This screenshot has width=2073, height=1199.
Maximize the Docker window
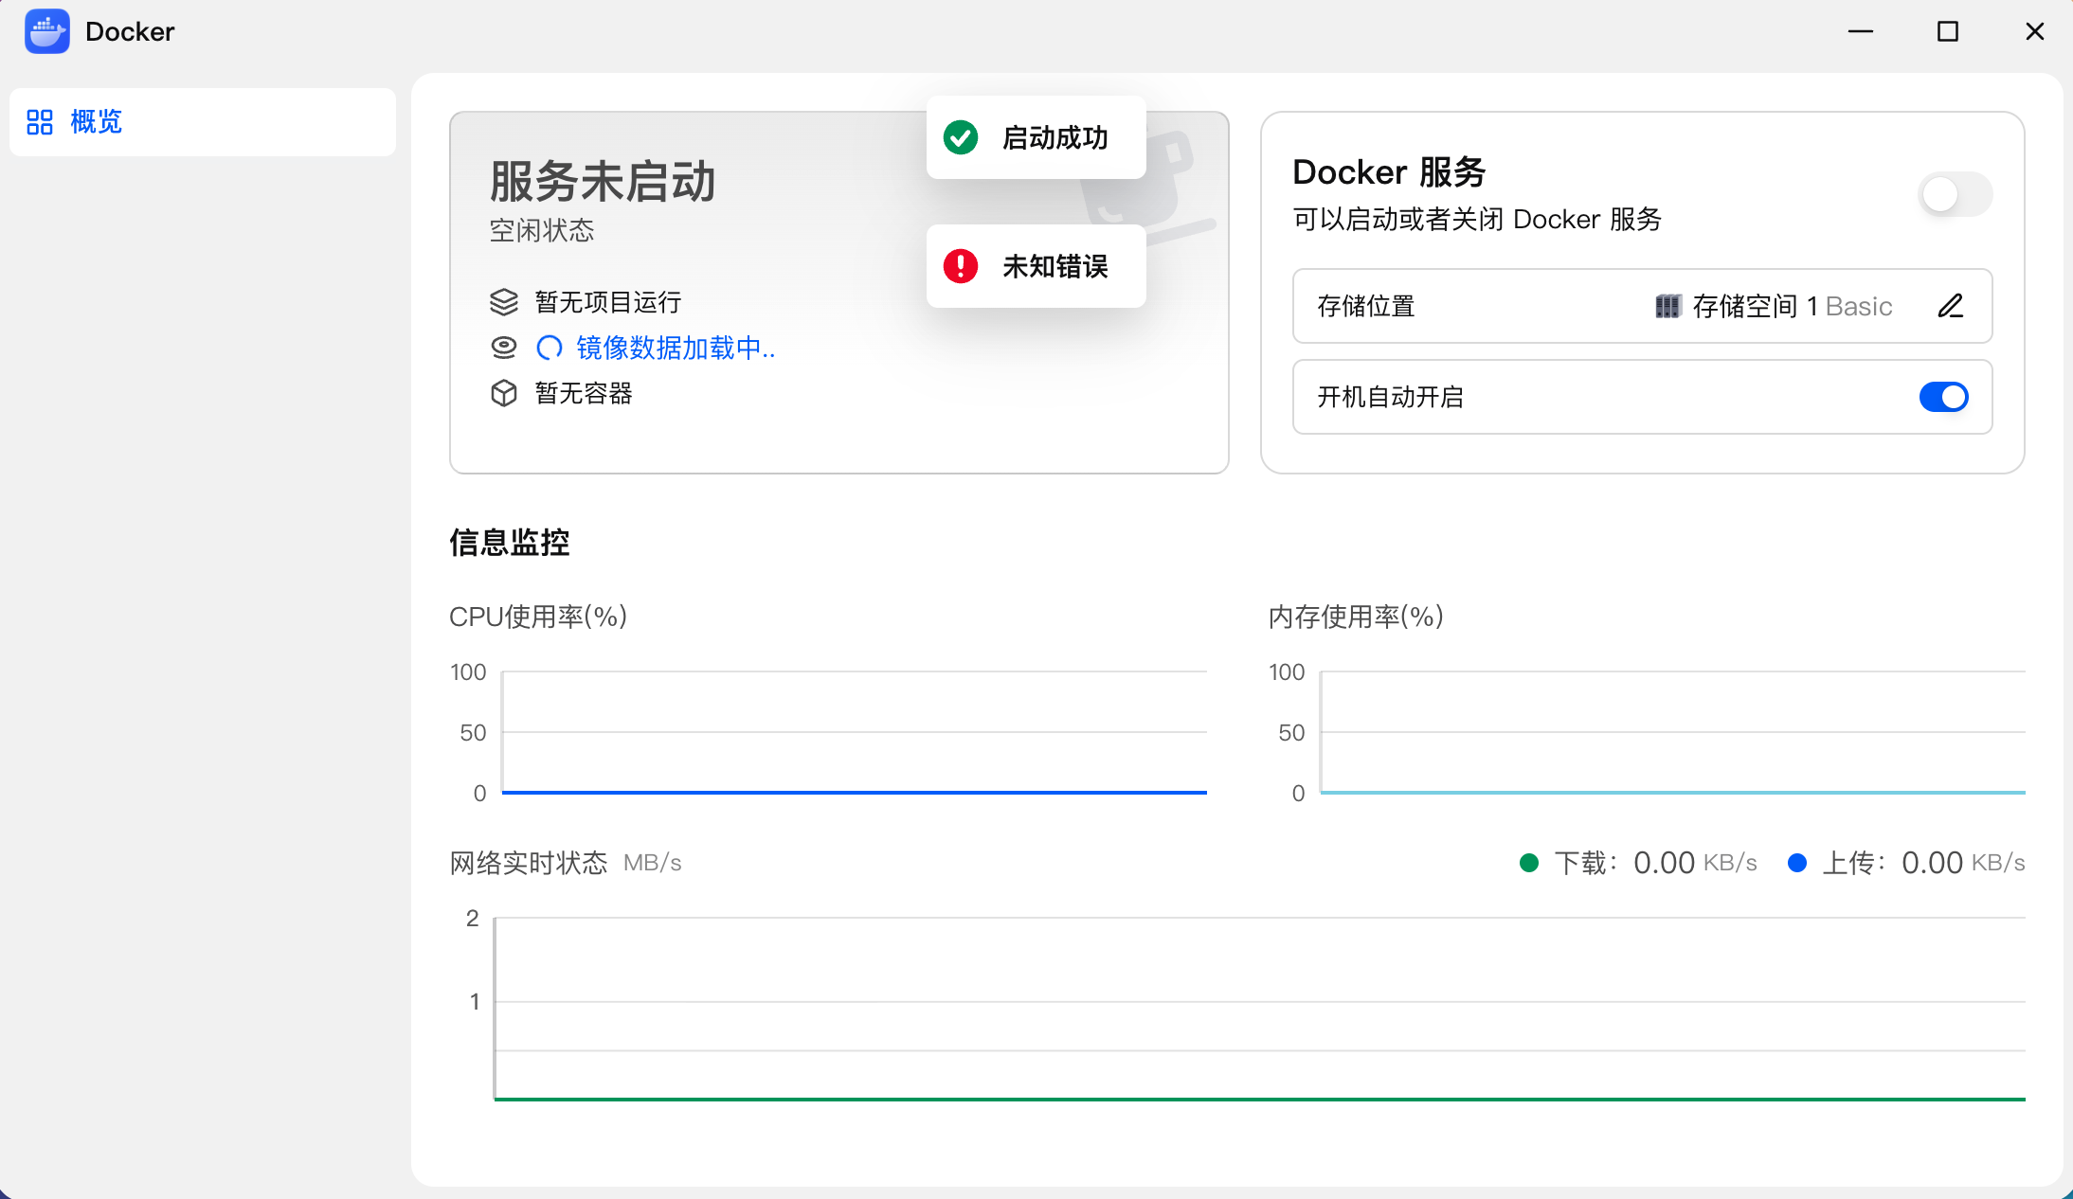[1948, 31]
